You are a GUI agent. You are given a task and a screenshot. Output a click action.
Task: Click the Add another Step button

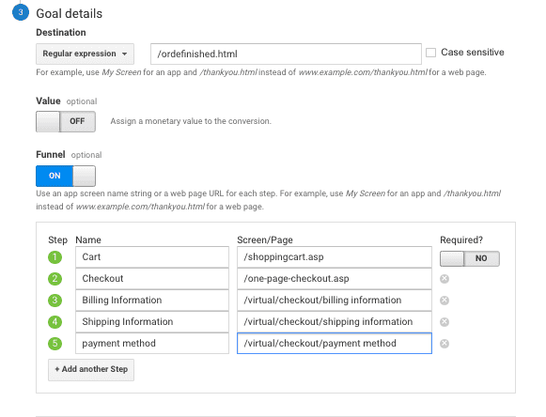91,370
